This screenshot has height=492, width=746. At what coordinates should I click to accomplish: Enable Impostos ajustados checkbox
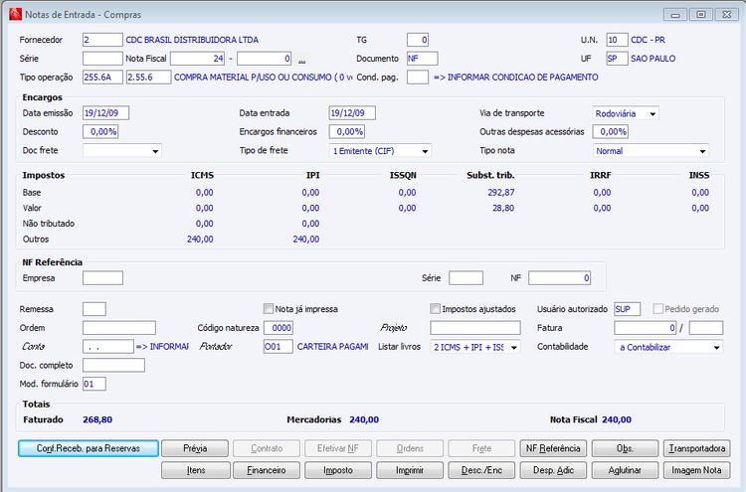point(435,309)
